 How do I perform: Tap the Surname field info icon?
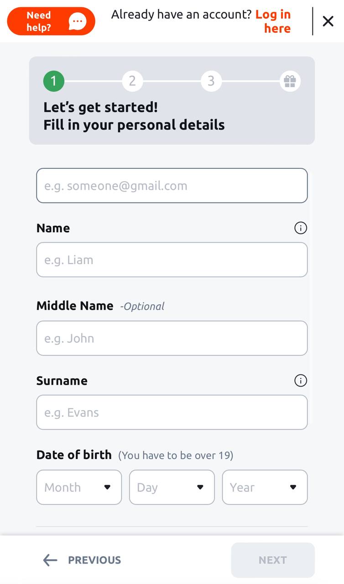click(x=301, y=381)
